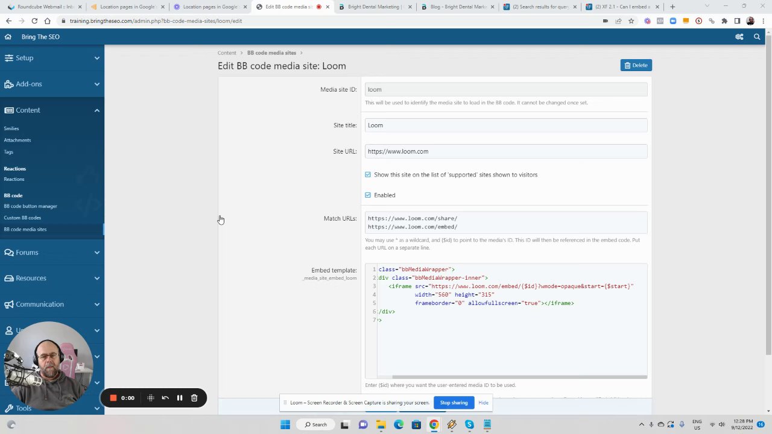Click into the Site URL field
772x434 pixels.
pos(506,151)
